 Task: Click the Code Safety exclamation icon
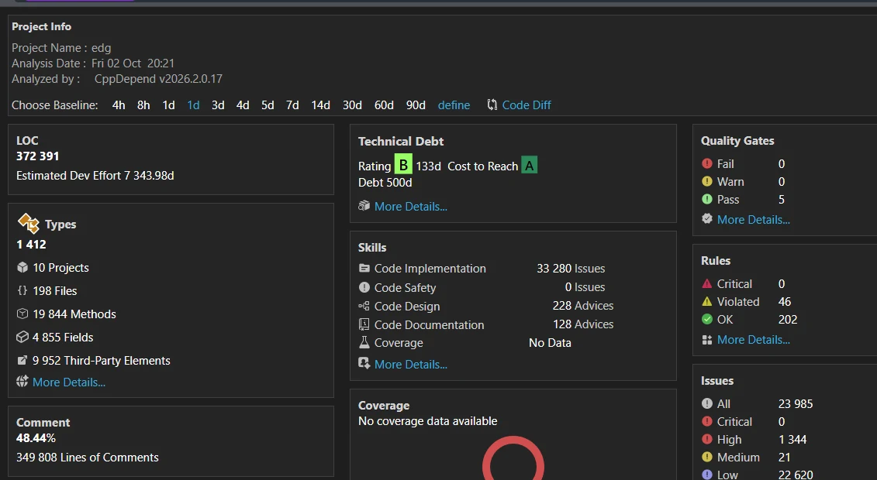[x=364, y=287]
